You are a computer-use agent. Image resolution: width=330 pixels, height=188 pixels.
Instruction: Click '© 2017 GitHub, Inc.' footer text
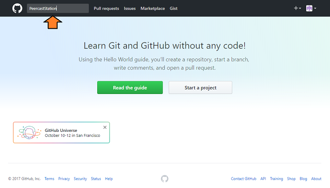pos(24,179)
